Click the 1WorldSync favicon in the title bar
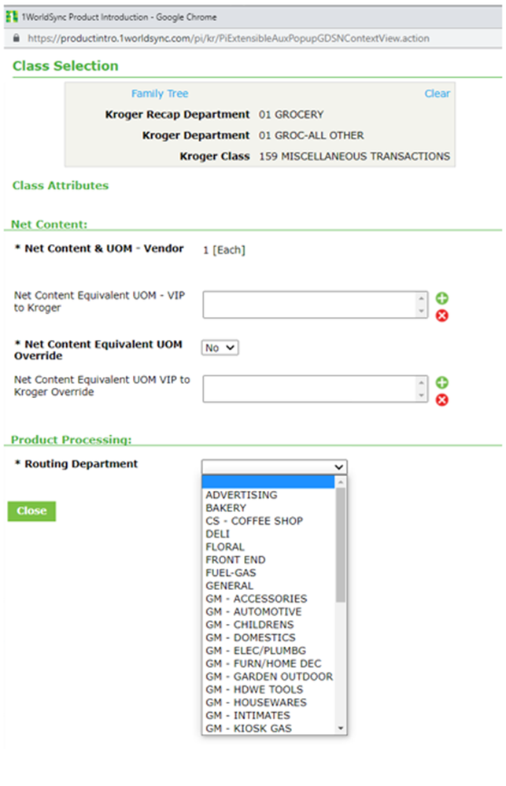506x786 pixels. point(12,17)
